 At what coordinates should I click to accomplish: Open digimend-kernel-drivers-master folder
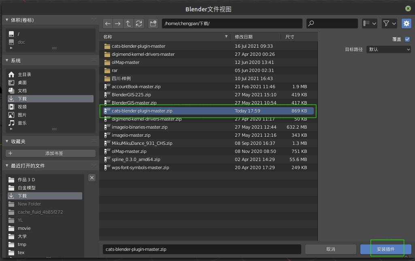(209, 54)
